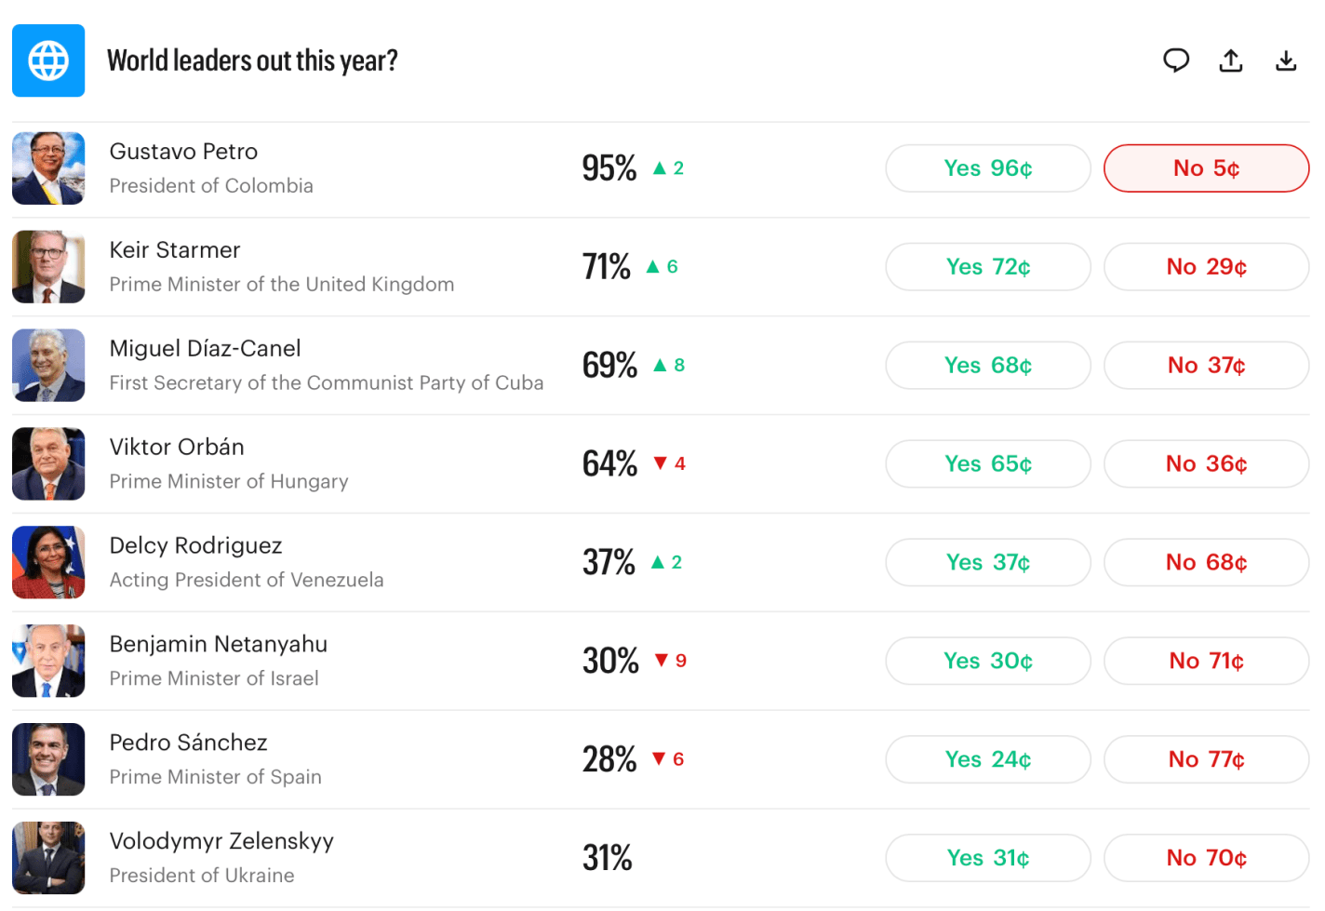Click the download icon
Screen dimensions: 1325x911
[1286, 60]
